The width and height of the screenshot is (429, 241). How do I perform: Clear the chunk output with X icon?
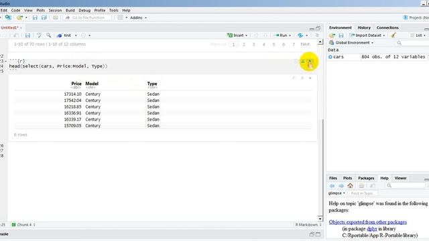coord(310,78)
